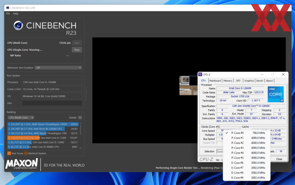Select P-Core #5 in the core menu

coord(247,158)
